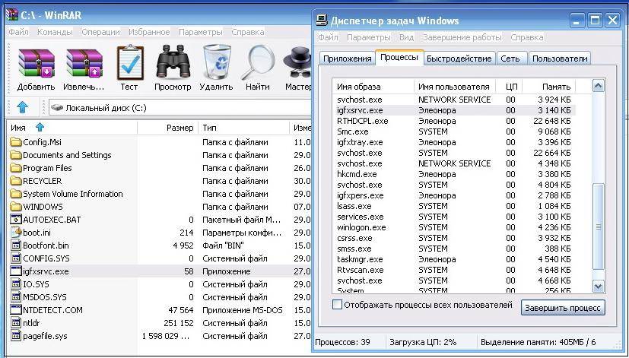
Task: Click the Завершить процесс button
Action: point(563,308)
